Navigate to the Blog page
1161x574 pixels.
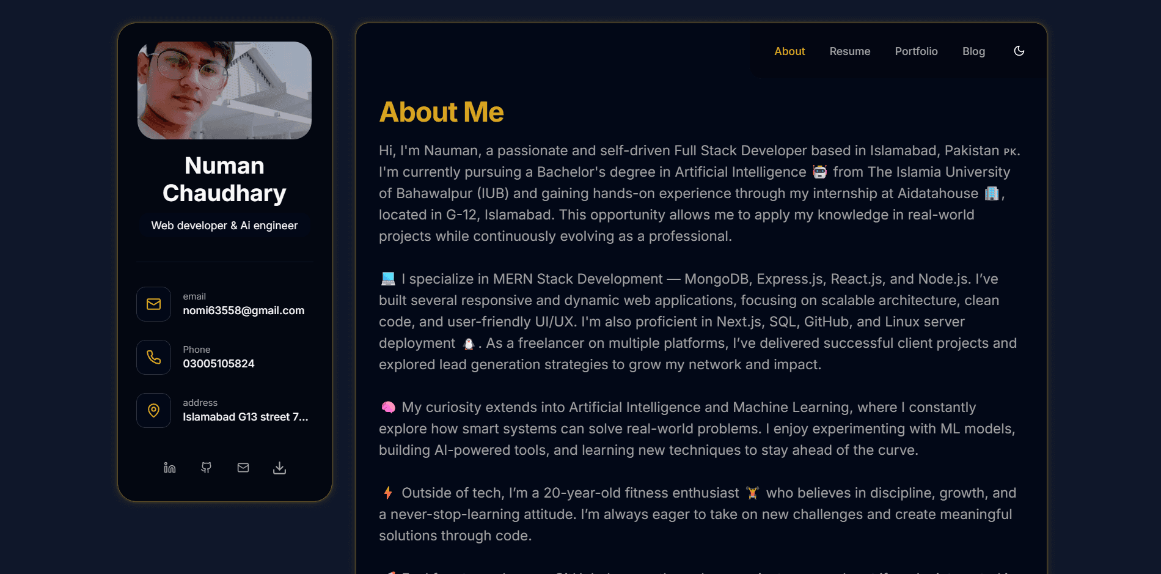pyautogui.click(x=973, y=51)
